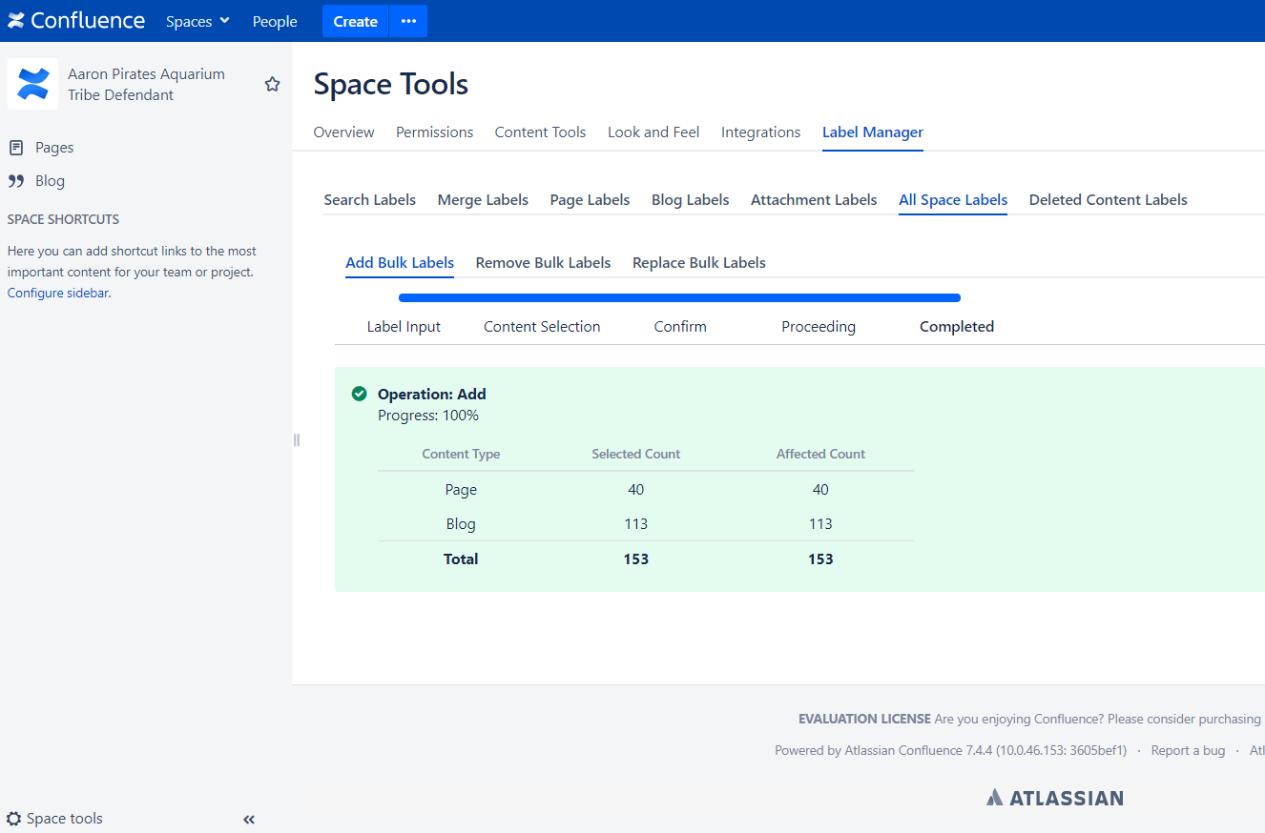The width and height of the screenshot is (1265, 833).
Task: Open Blog in the sidebar
Action: point(50,181)
